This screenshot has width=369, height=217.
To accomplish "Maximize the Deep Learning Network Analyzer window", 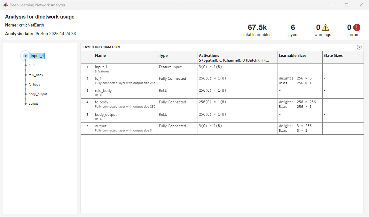I will pos(347,5).
